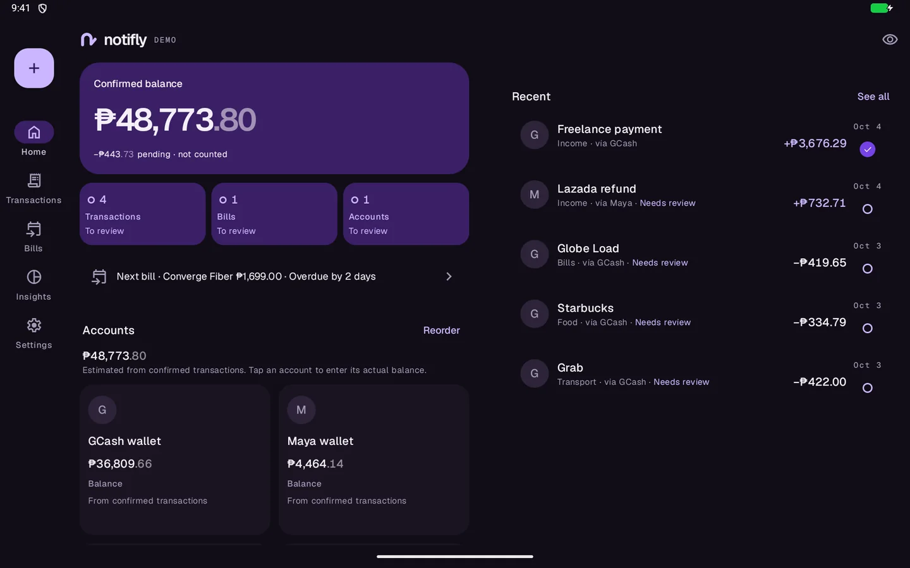Expand the Next bill Converge Fiber chevron
Screen dimensions: 910x568
(449, 276)
